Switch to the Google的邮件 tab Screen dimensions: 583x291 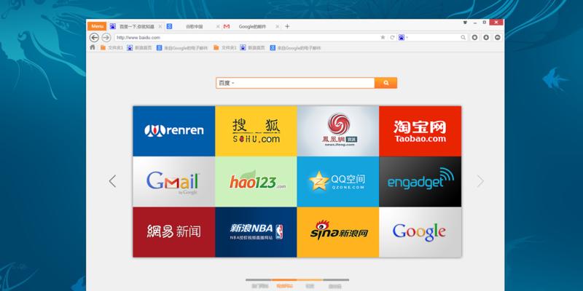click(251, 27)
